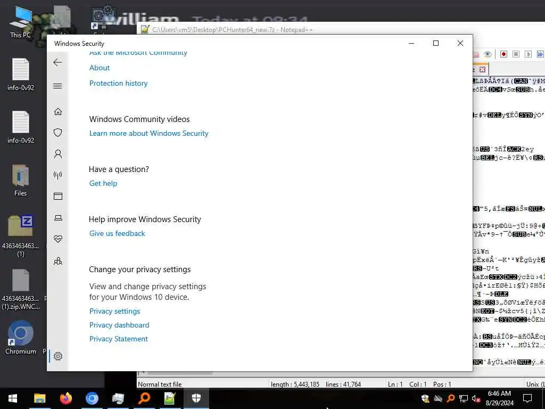Screen dimensions: 545x409
Task: Click Notepad++ horizontal scrollbar thumb
Action: coord(180,373)
